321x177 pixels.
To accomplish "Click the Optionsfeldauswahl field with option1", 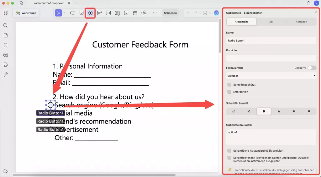I will pos(271,137).
